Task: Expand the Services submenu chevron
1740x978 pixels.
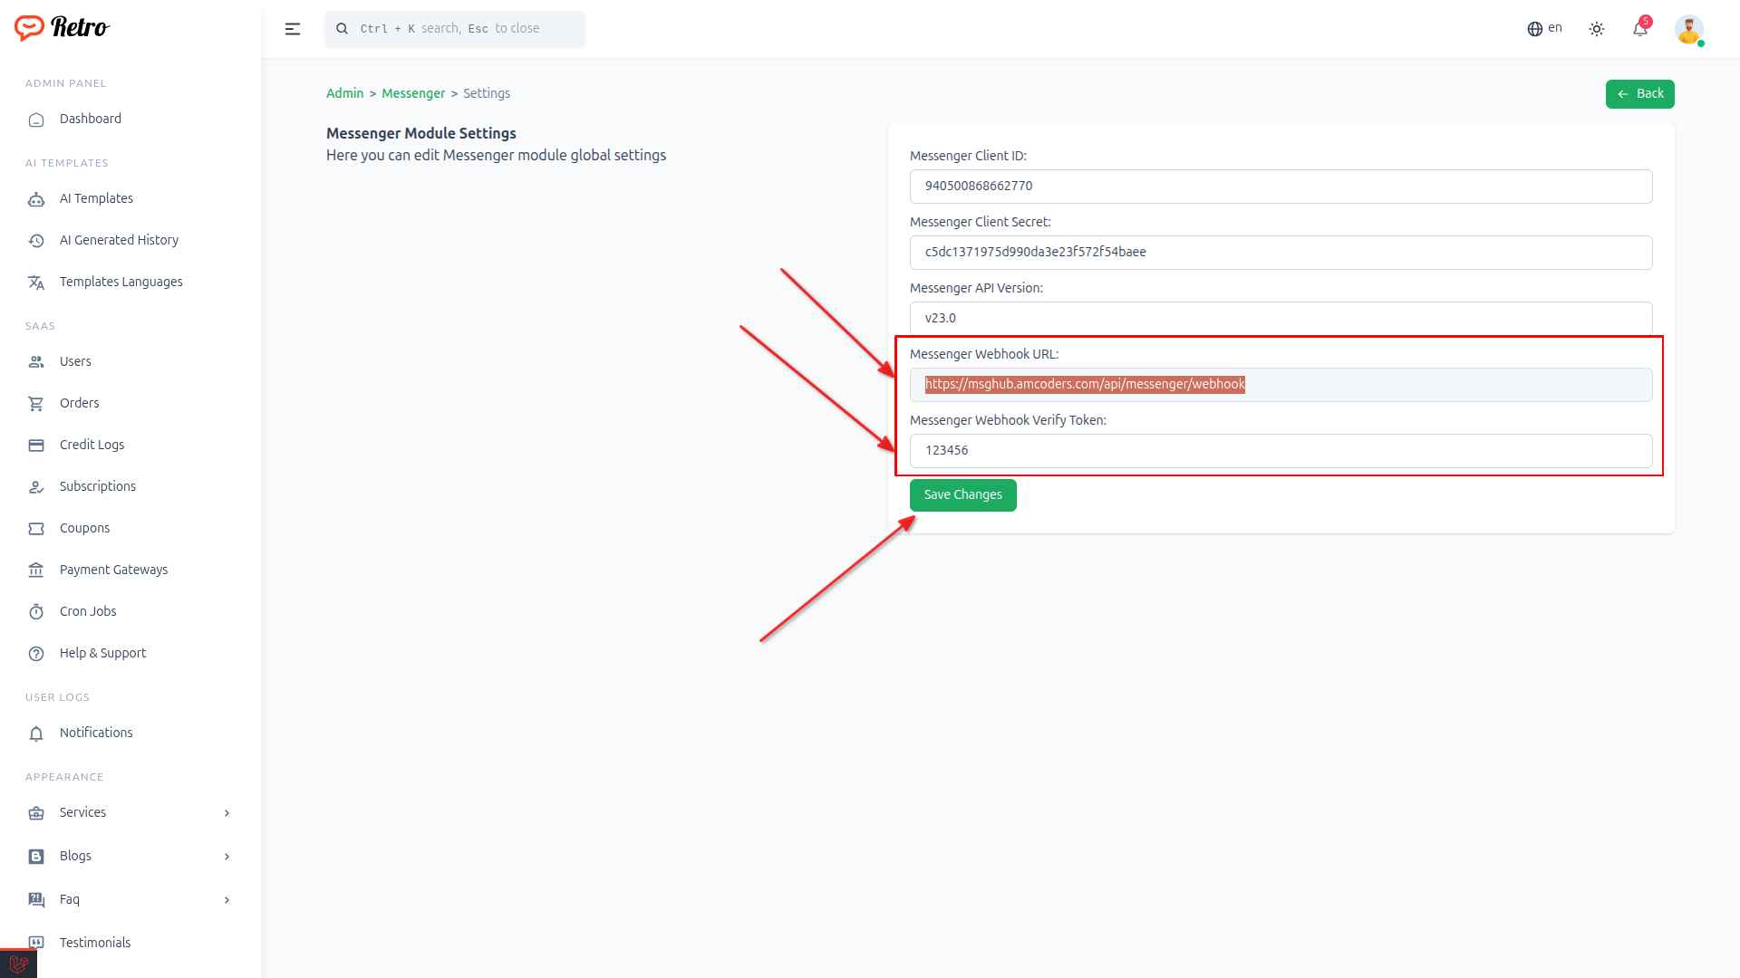Action: tap(227, 813)
